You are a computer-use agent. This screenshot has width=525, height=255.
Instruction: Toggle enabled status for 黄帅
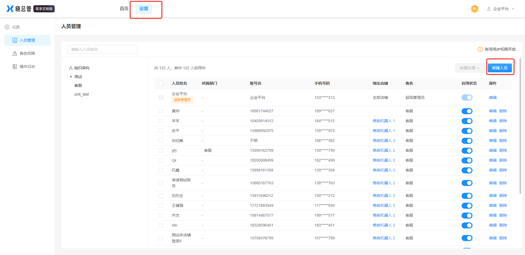[x=467, y=111]
